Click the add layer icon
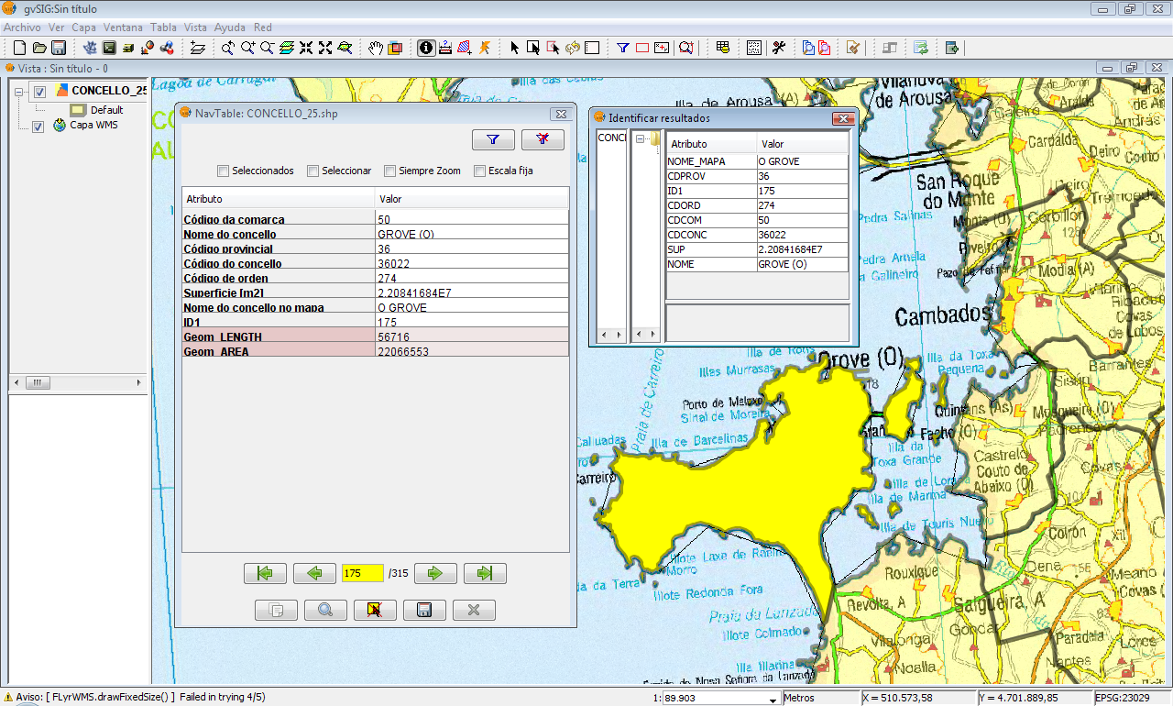 (x=197, y=48)
